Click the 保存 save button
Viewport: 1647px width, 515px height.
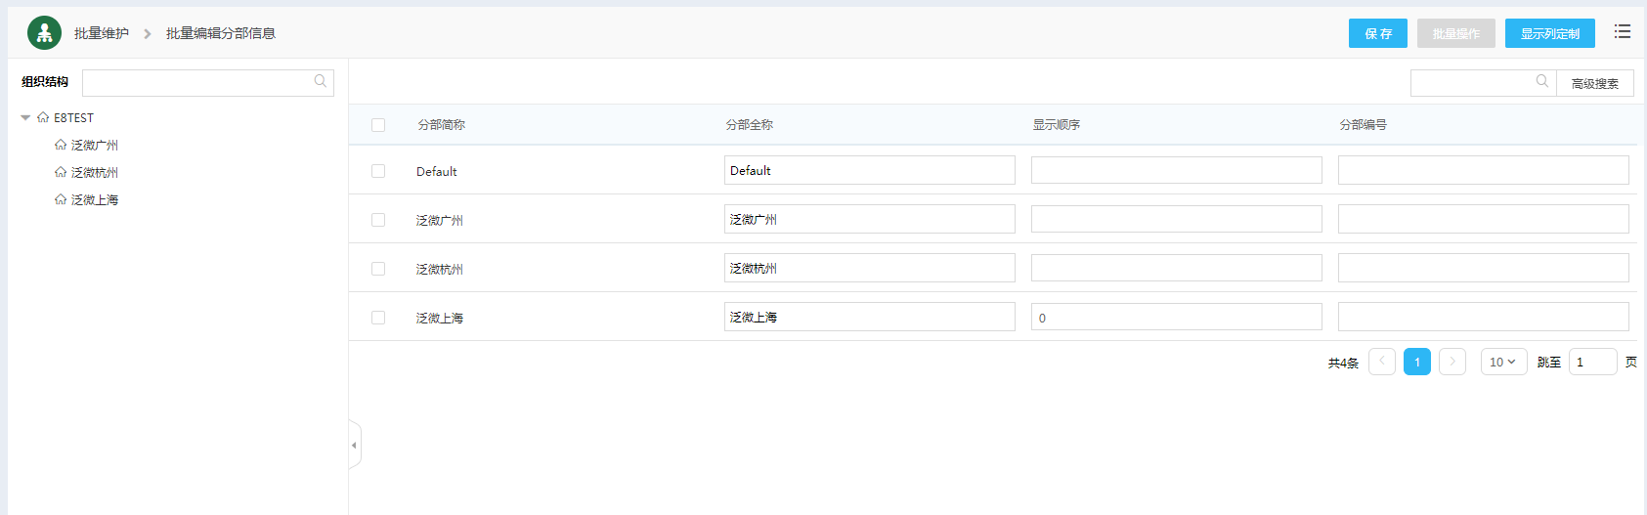coord(1377,33)
